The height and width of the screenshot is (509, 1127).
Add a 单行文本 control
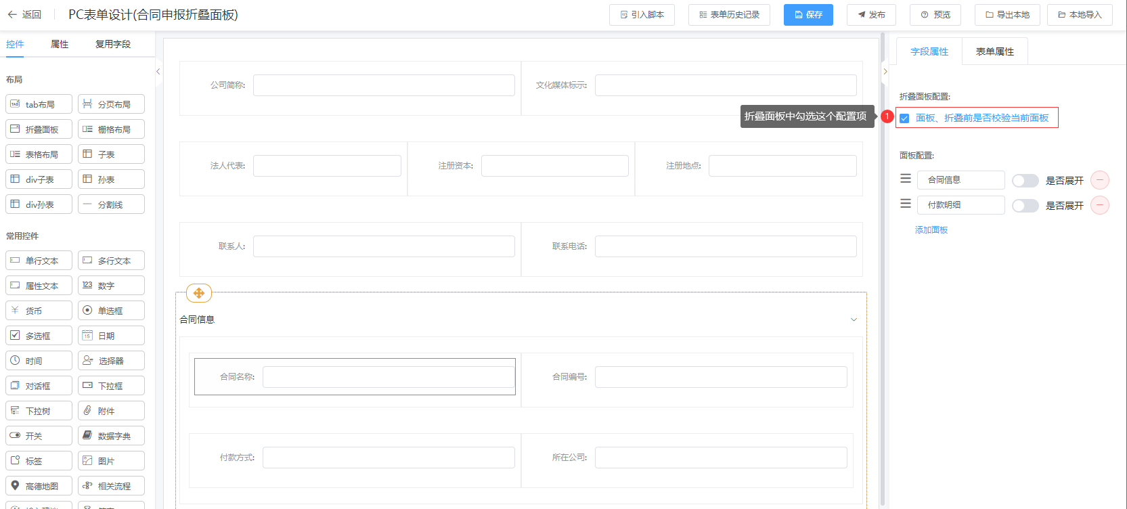tap(39, 261)
